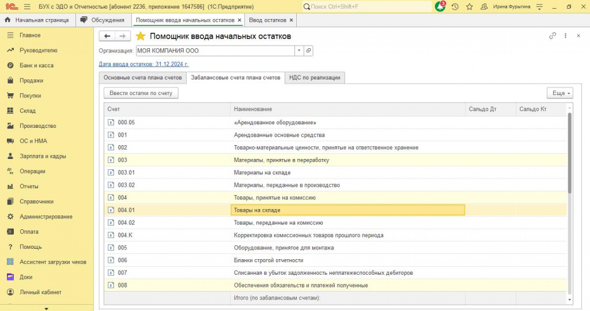Click the user profile icon
590x311 pixels.
coord(484,7)
